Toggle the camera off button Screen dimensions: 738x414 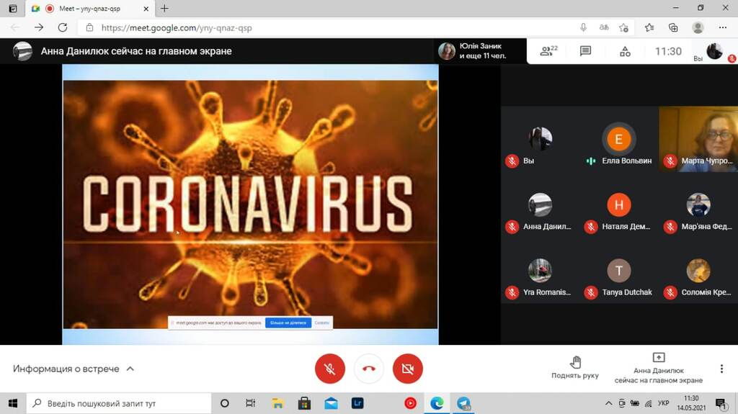click(408, 369)
